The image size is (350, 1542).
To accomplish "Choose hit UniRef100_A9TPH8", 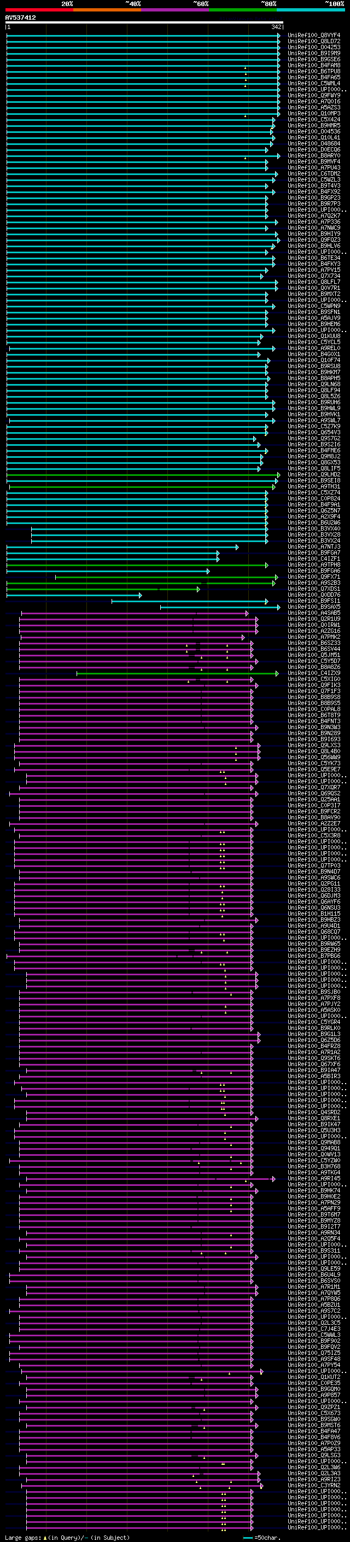I will point(314,565).
